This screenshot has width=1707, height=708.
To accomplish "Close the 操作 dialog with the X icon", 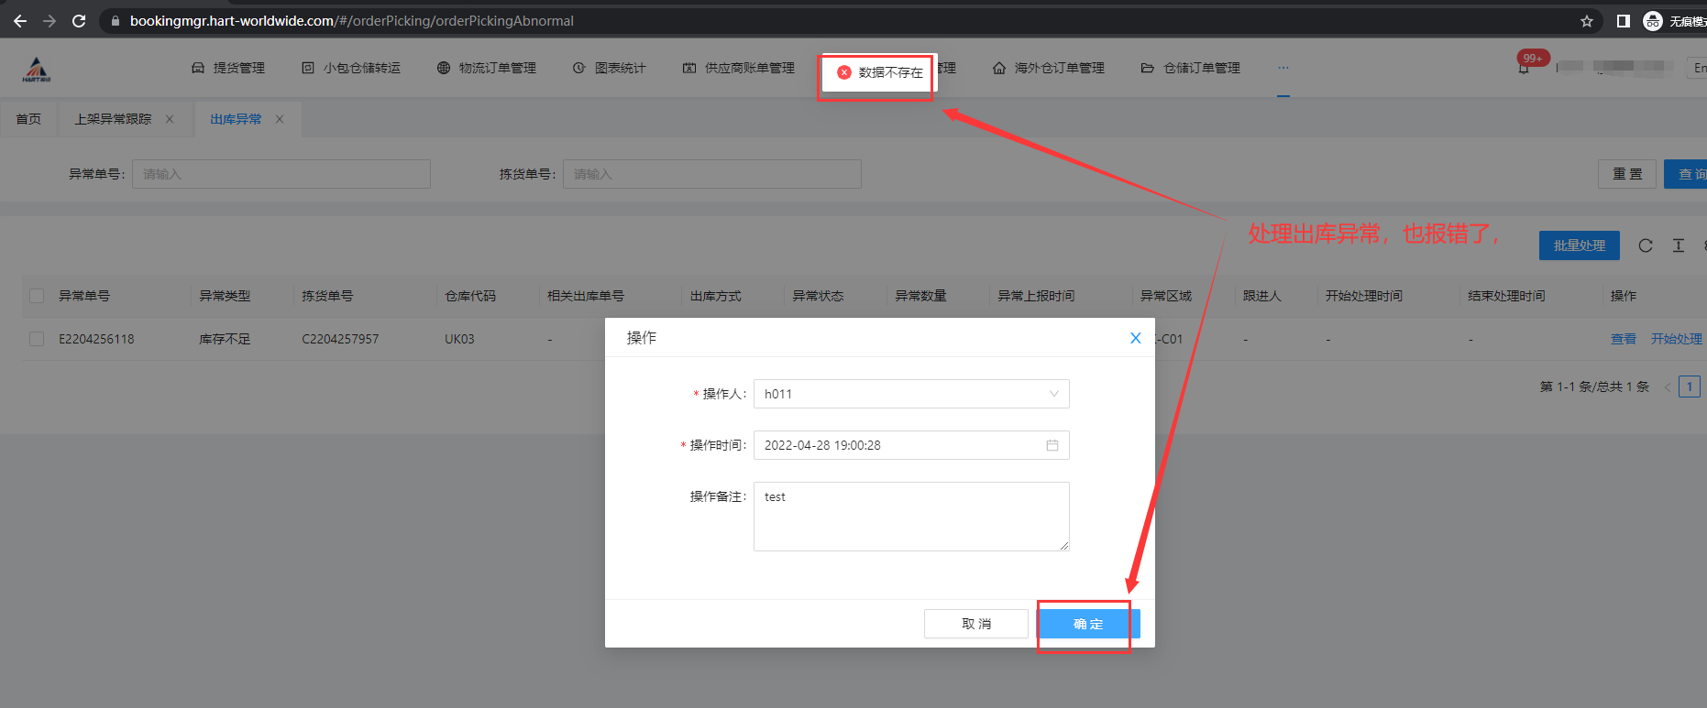I will (1135, 338).
